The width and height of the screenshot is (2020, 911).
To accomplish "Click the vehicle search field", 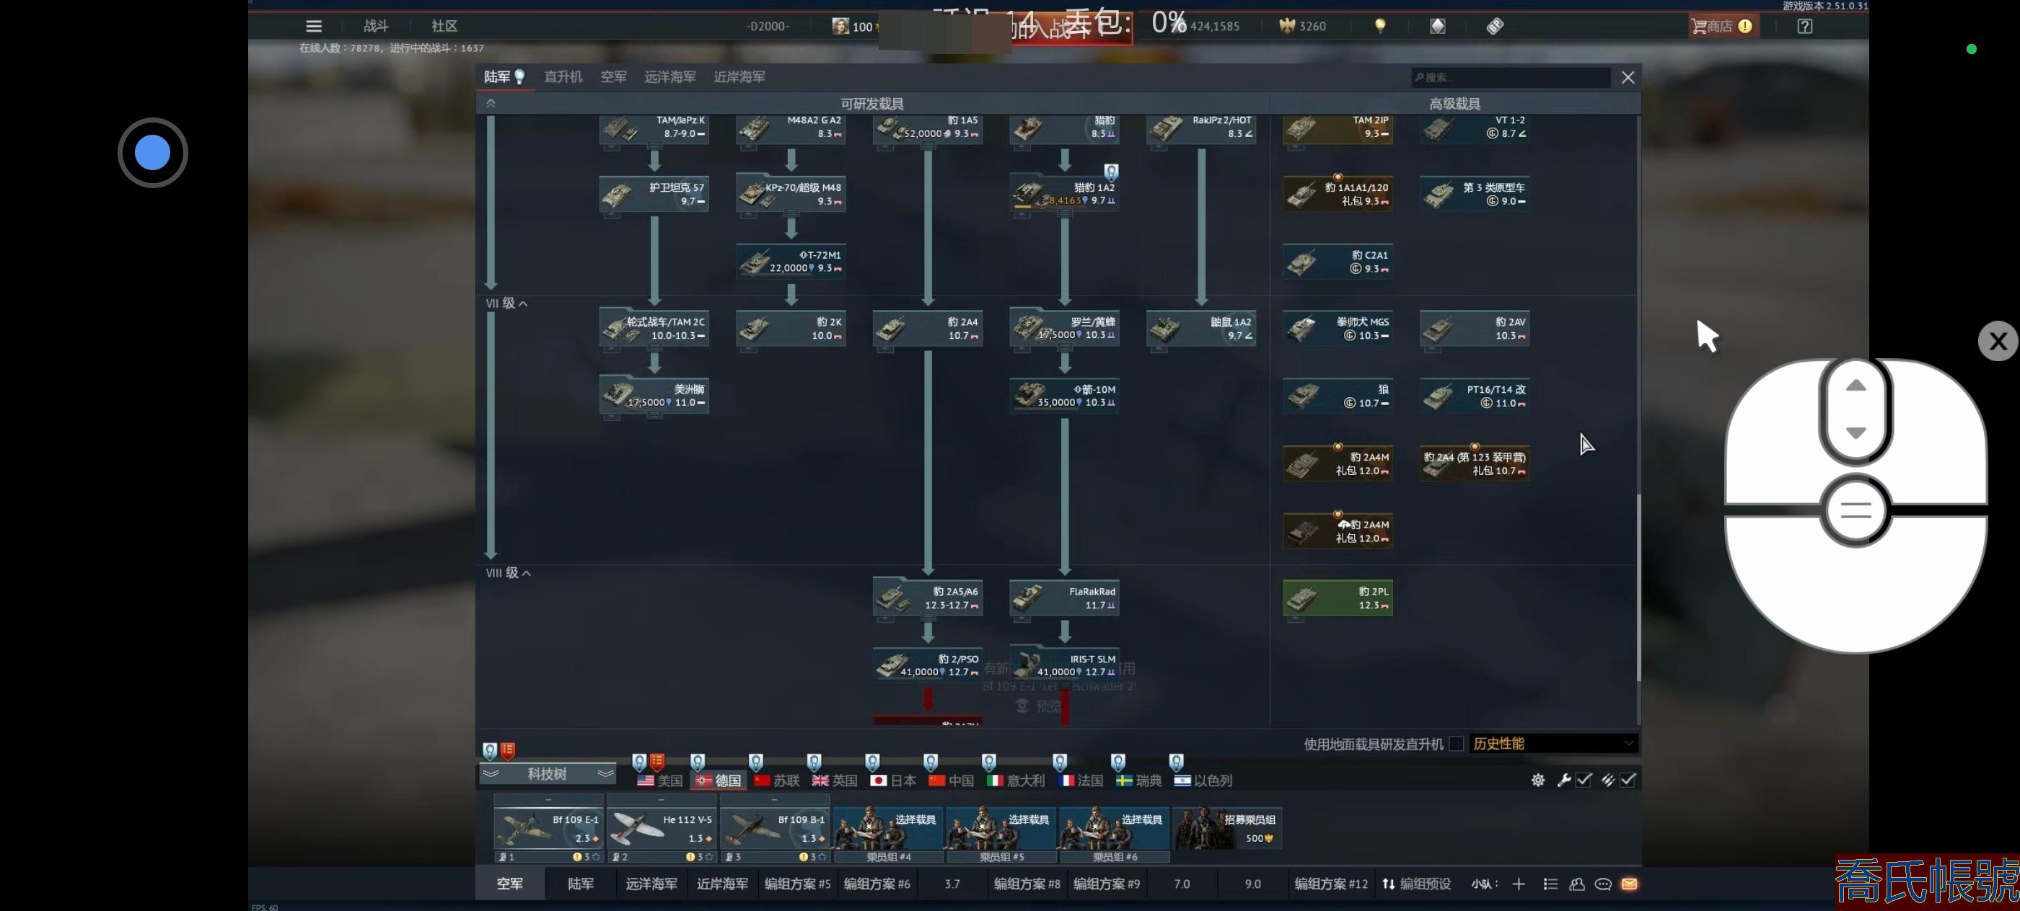I will (1510, 77).
